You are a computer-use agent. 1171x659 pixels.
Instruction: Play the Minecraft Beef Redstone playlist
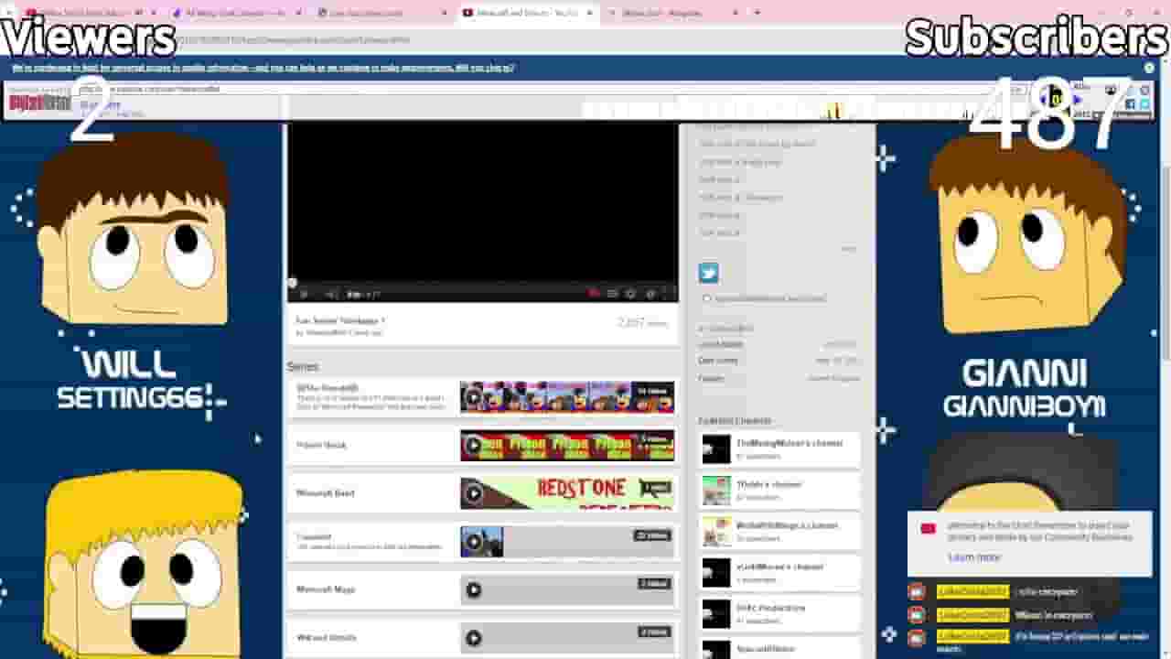(x=473, y=493)
